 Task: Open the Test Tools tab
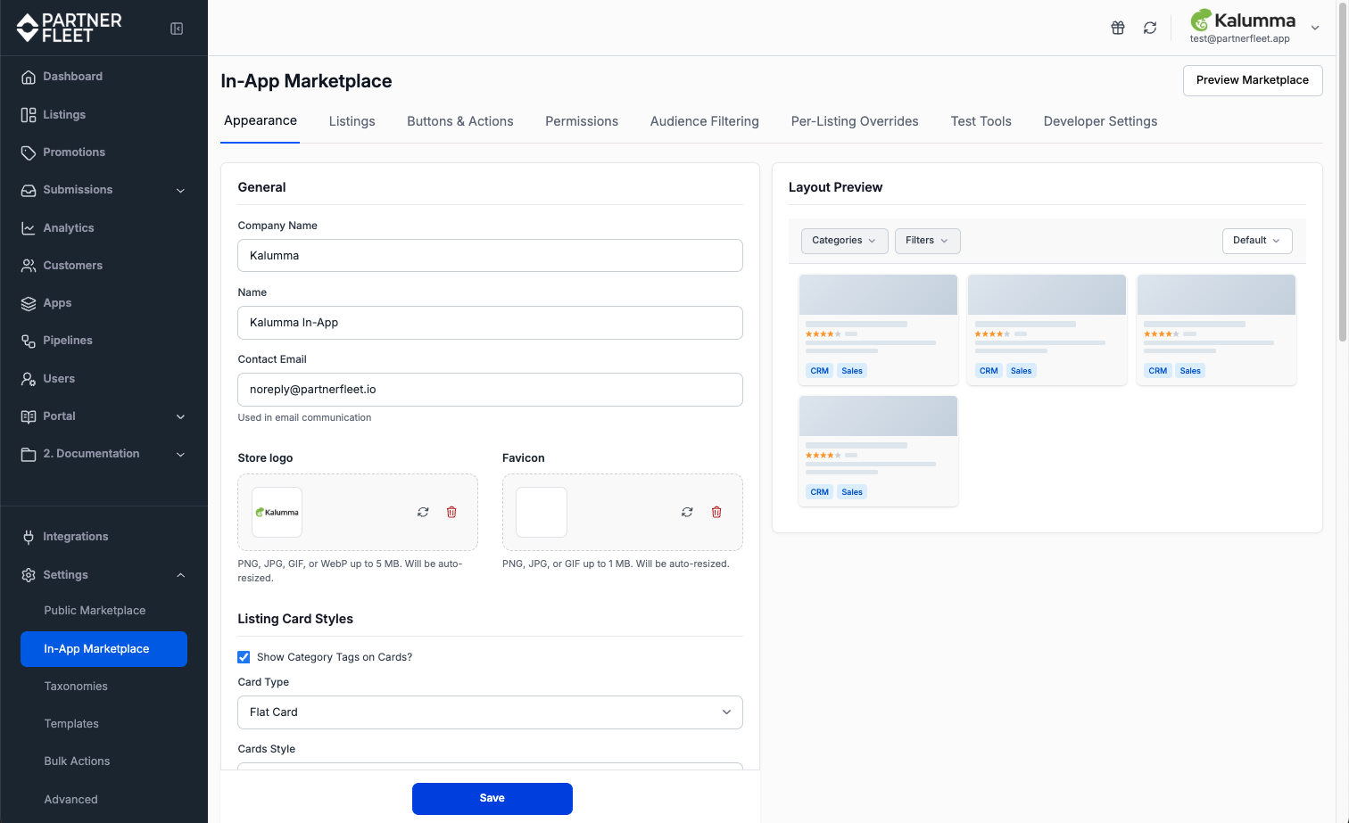point(981,121)
